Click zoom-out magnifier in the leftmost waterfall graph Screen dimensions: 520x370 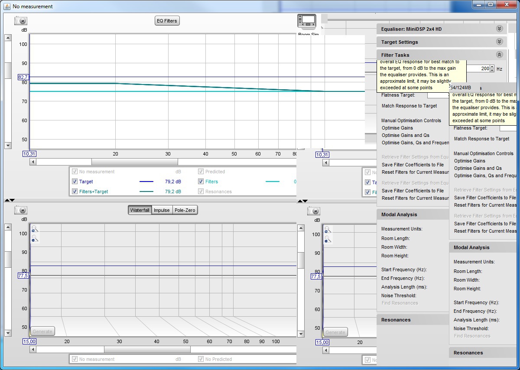35,238
